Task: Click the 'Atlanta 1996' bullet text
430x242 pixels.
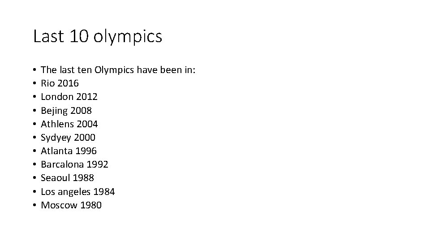Action: tap(69, 151)
